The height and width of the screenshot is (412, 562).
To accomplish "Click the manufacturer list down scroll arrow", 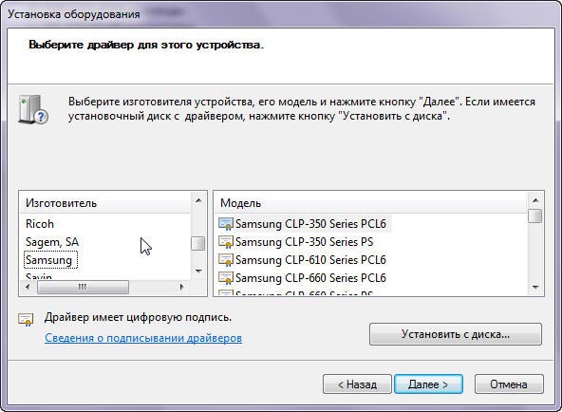I will tap(198, 272).
